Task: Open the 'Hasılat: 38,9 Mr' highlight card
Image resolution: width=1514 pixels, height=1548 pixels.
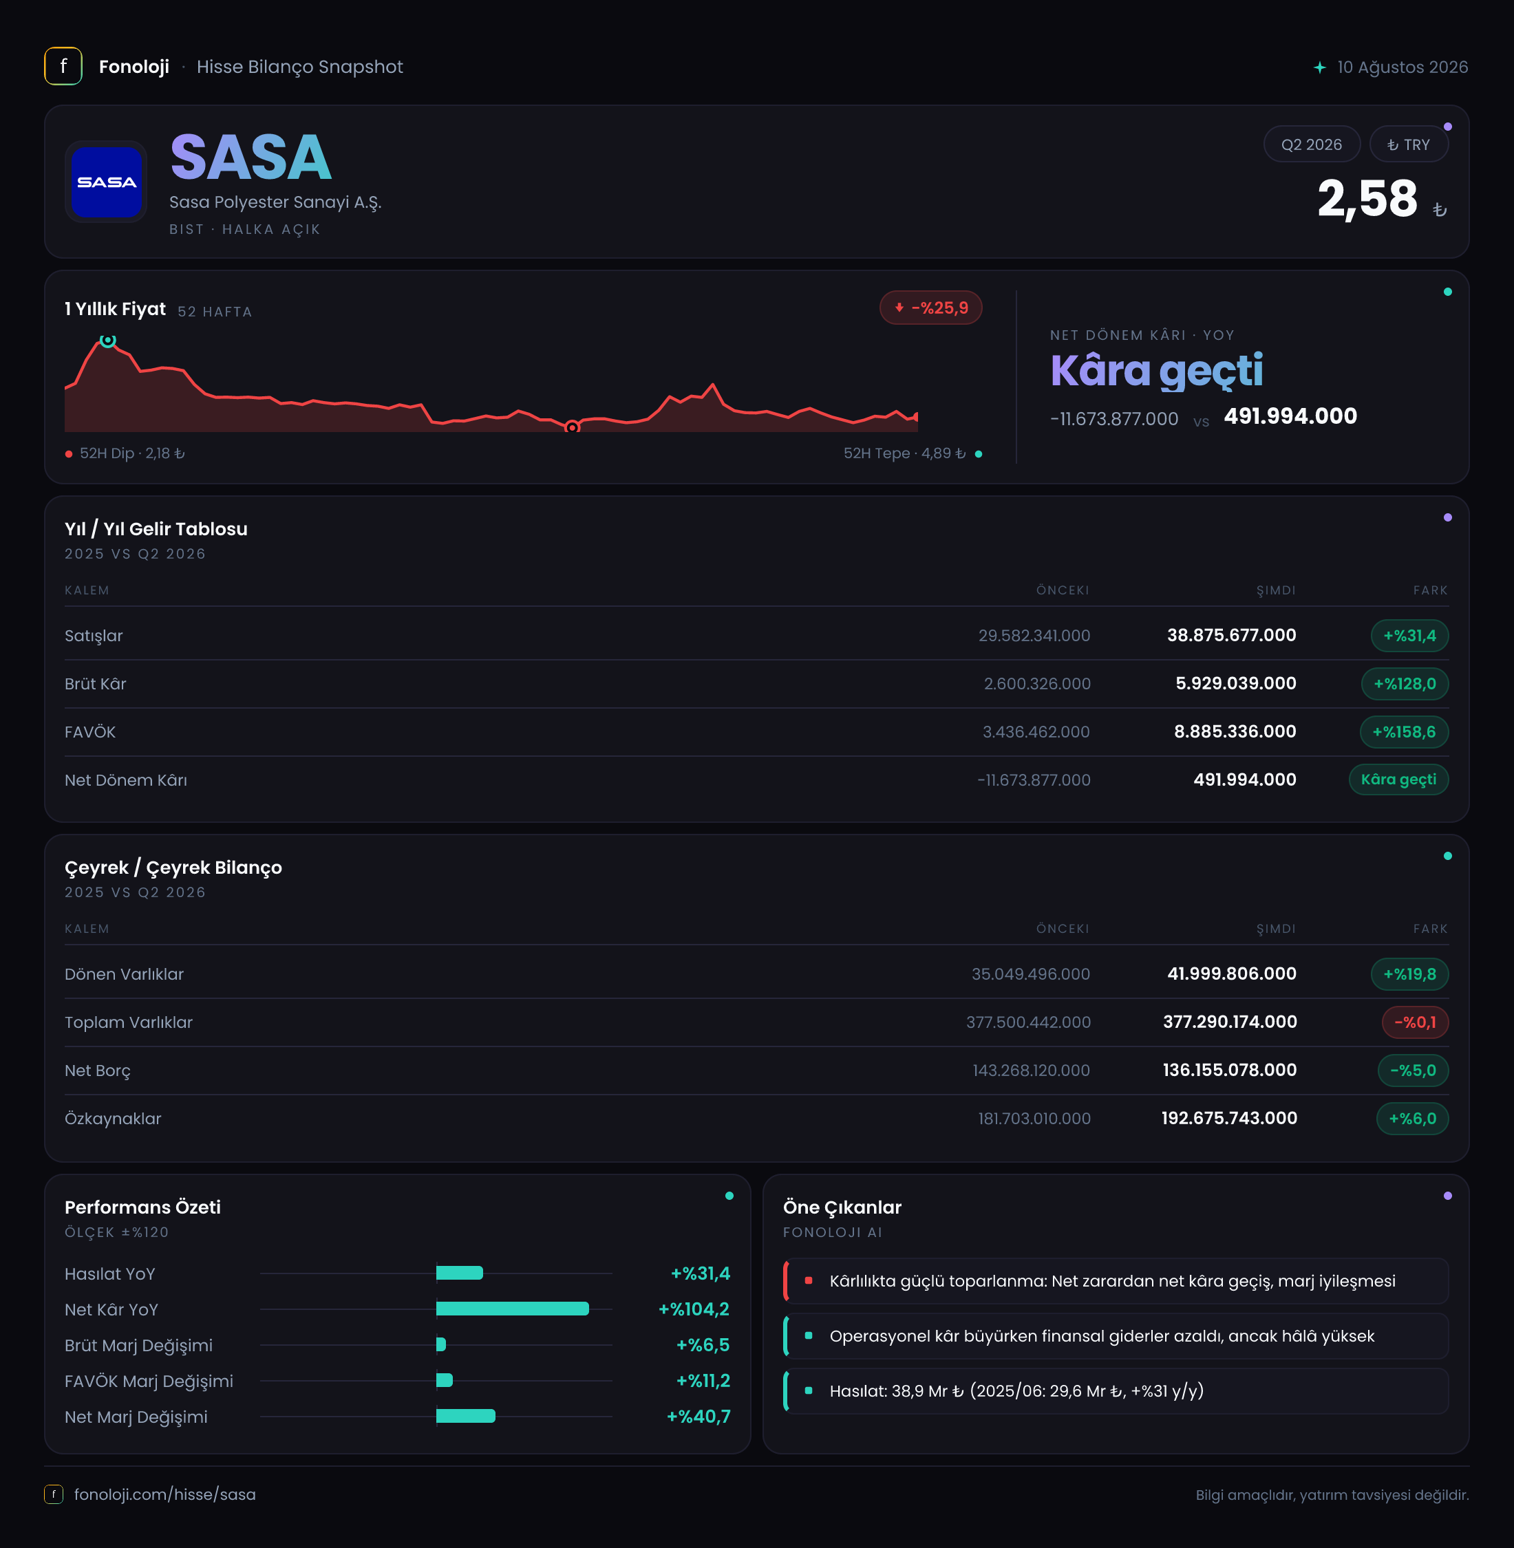Action: coord(1116,1390)
